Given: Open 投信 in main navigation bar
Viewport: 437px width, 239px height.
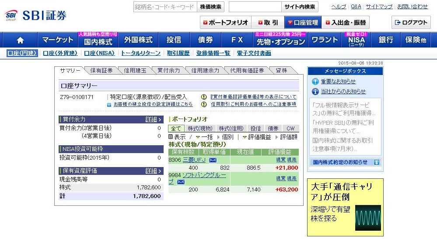Looking at the screenshot, I should pyautogui.click(x=174, y=40).
